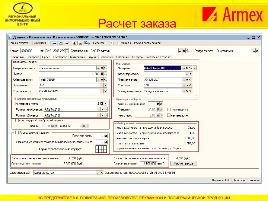This screenshot has height=201, width=268.
Task: Click the checkmark post-document toolbar icon
Action: point(61,43)
